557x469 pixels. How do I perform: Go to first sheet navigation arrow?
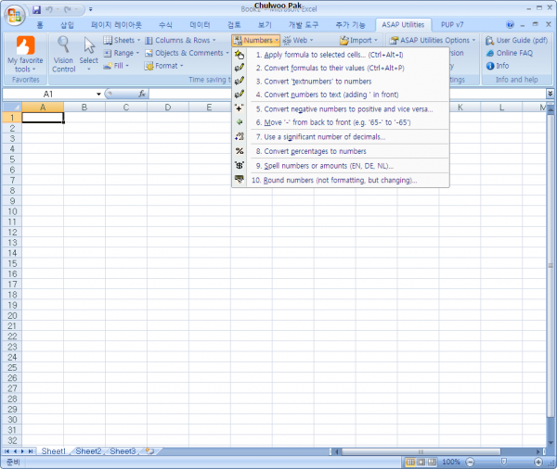click(6, 451)
